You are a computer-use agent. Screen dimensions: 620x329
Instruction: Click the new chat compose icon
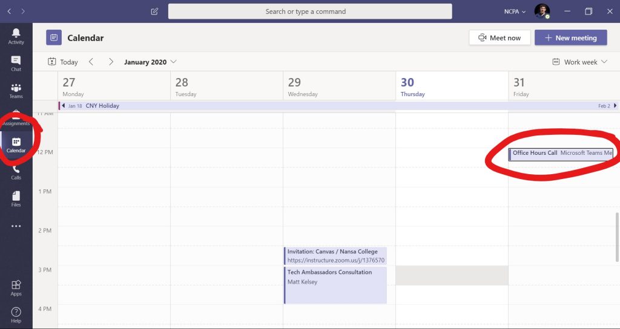coord(154,11)
